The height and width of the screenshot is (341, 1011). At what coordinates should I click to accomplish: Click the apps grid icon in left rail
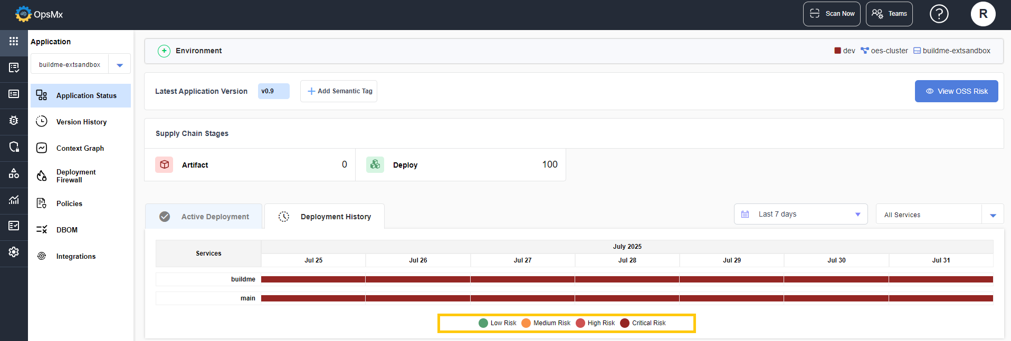(14, 41)
